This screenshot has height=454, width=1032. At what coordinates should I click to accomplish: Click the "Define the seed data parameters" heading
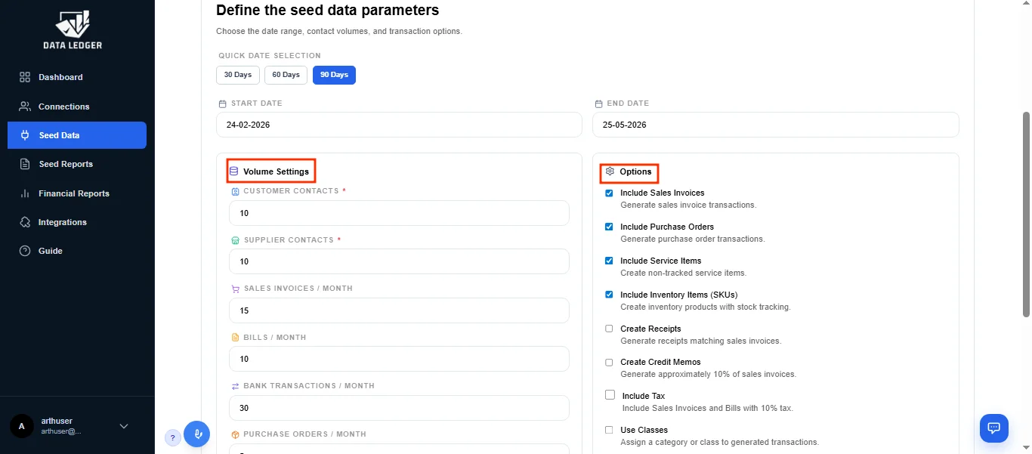click(327, 11)
